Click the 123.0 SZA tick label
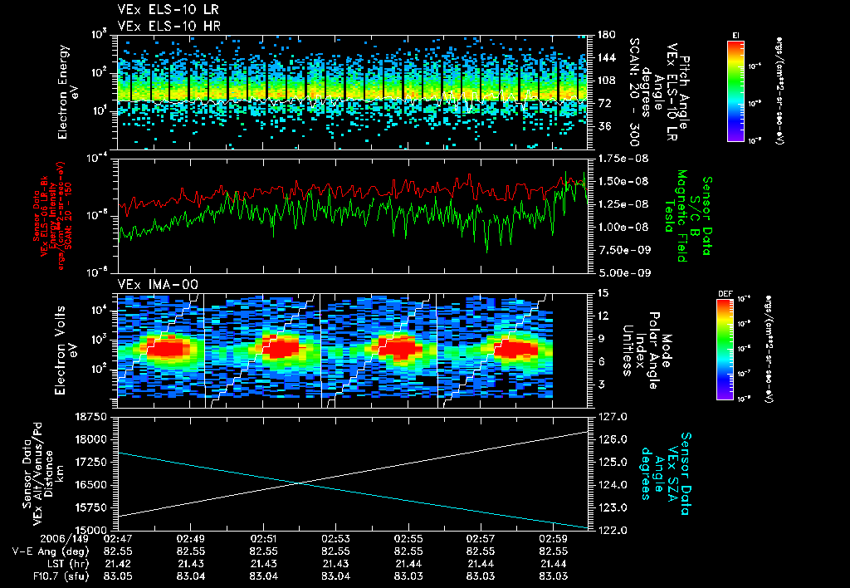Image resolution: width=850 pixels, height=588 pixels. [x=612, y=507]
